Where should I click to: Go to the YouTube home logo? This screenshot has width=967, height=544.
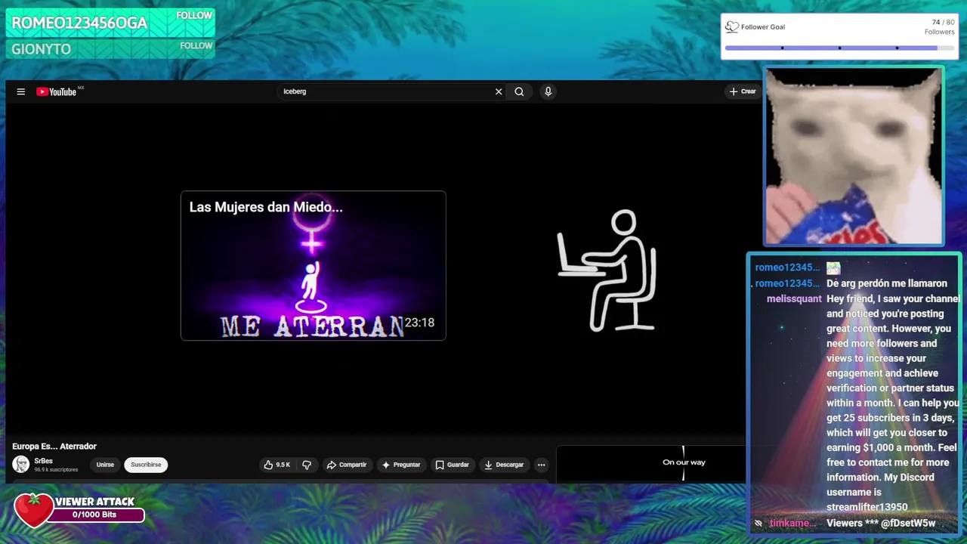point(57,91)
